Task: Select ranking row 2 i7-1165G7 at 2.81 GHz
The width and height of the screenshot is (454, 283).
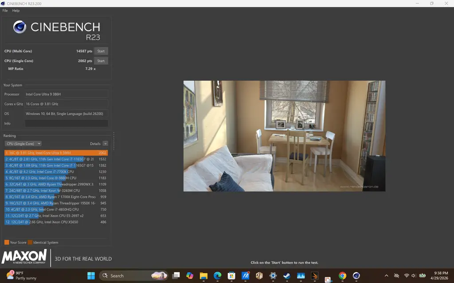Action: click(x=56, y=159)
